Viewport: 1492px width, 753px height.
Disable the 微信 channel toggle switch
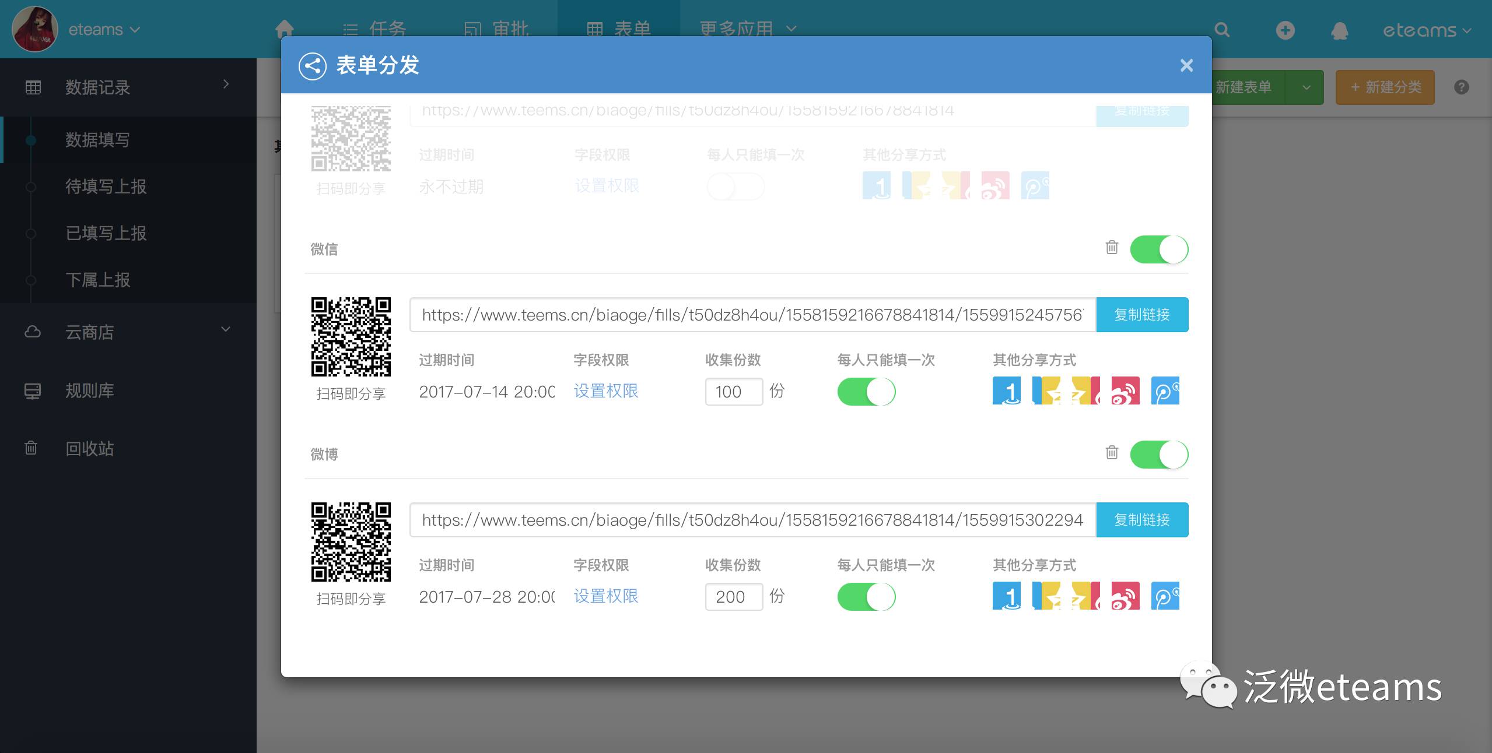click(1158, 249)
